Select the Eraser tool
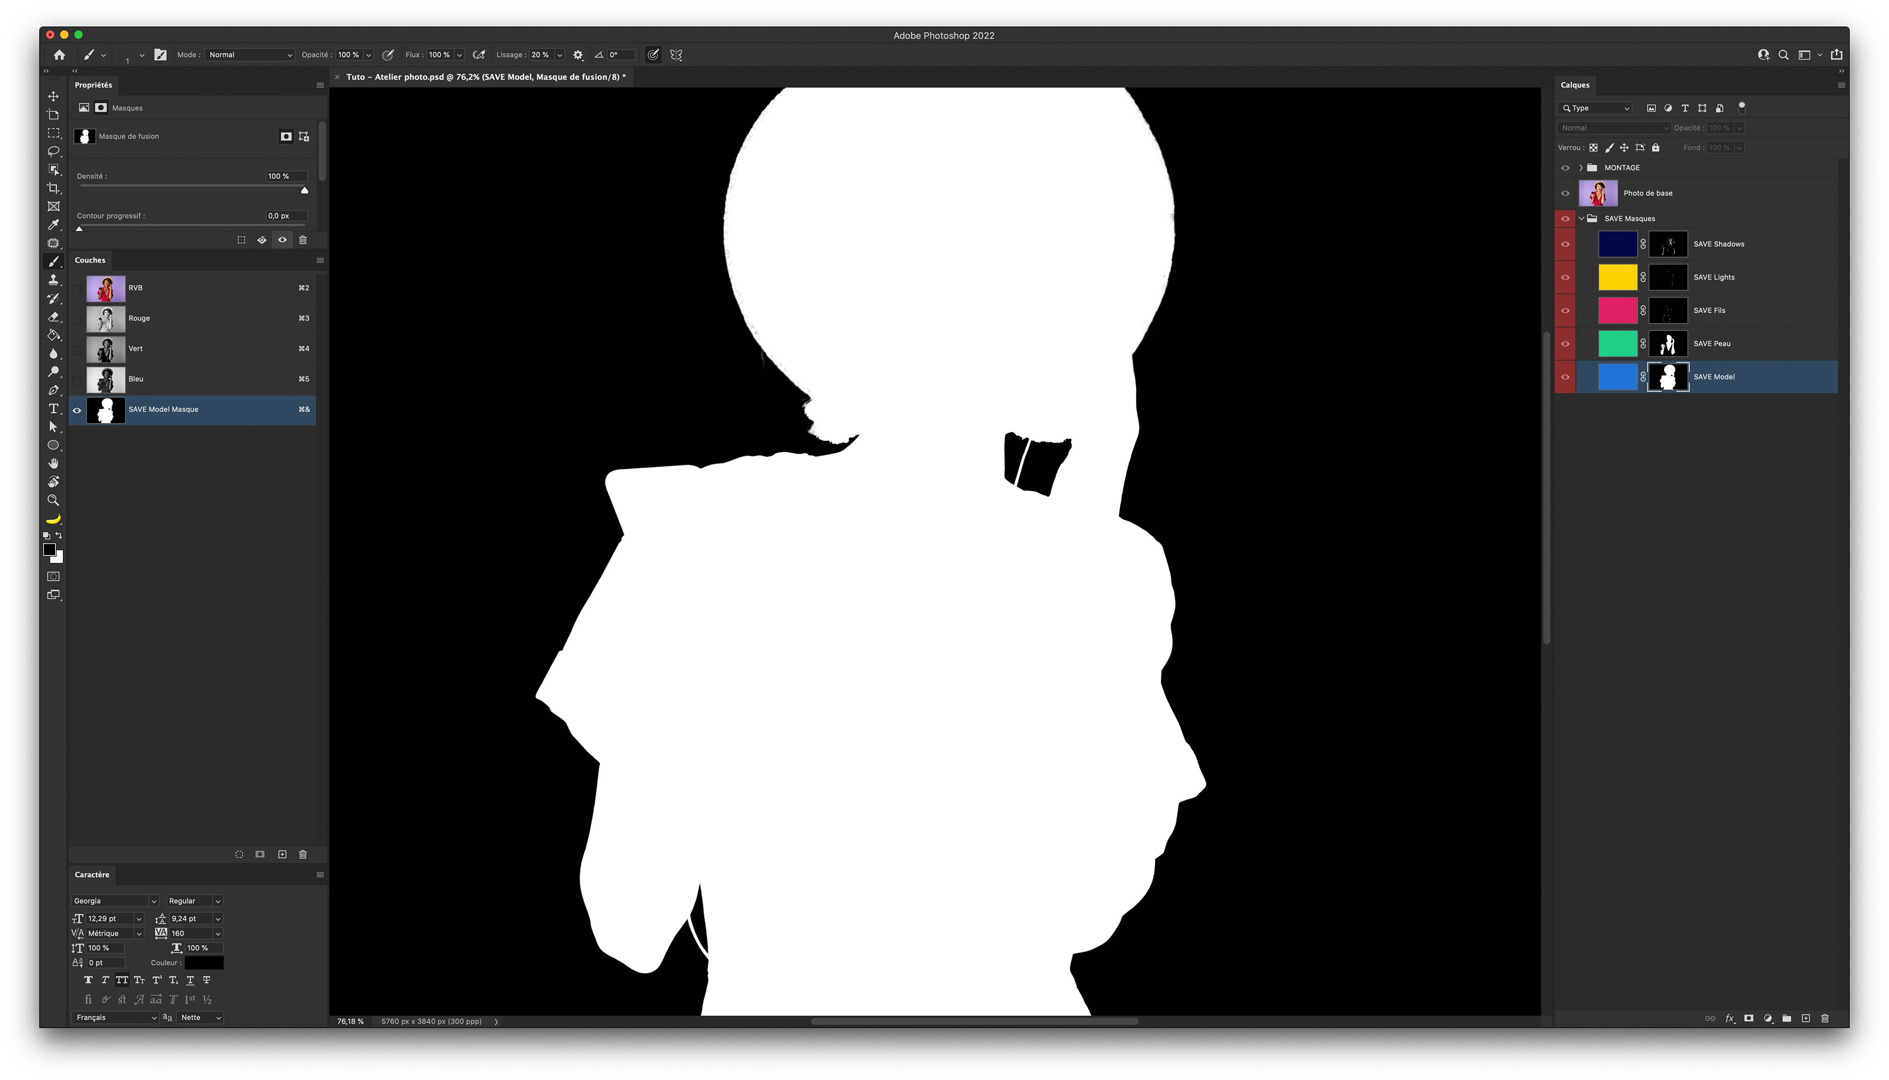1889x1080 pixels. point(54,317)
